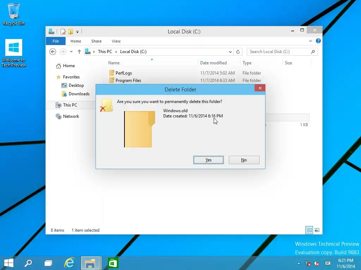361x270 pixels.
Task: Click the network status tray icon
Action: click(308, 263)
